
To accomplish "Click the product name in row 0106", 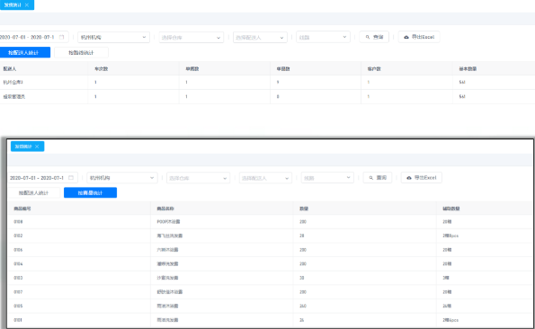I will 167,250.
